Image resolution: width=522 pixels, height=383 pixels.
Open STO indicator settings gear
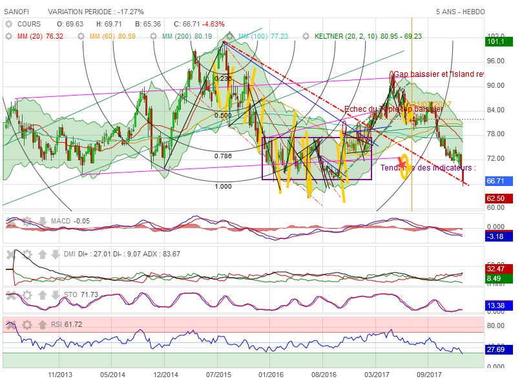(x=27, y=295)
